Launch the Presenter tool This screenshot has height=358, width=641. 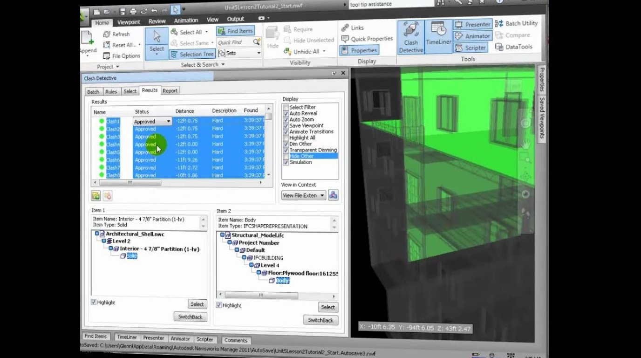(x=472, y=24)
